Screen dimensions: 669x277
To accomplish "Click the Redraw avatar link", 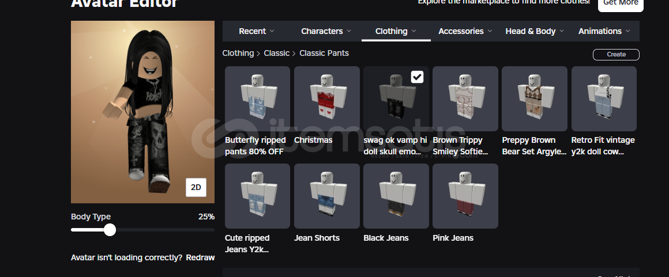I will tap(200, 257).
